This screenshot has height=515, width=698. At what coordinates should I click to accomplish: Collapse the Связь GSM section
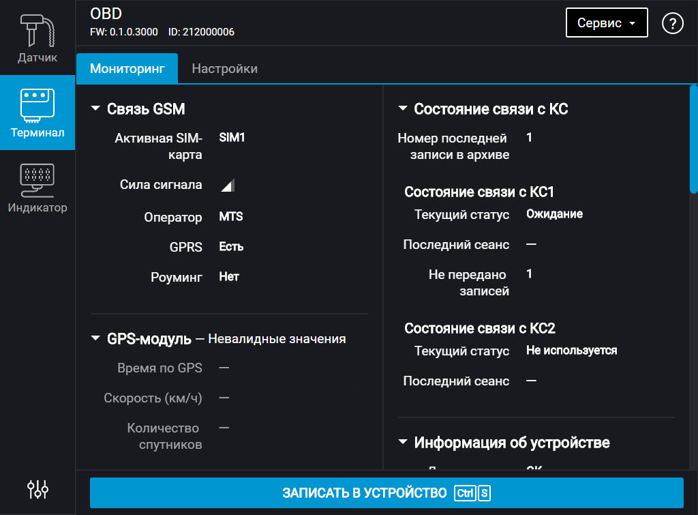tap(95, 108)
